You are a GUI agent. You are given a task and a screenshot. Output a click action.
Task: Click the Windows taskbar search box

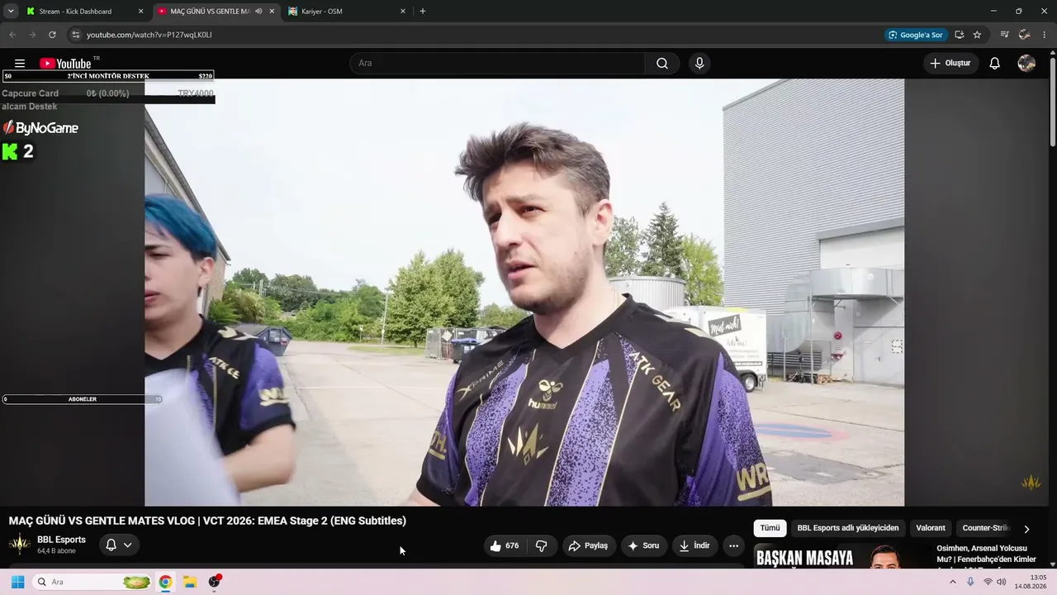(x=93, y=582)
